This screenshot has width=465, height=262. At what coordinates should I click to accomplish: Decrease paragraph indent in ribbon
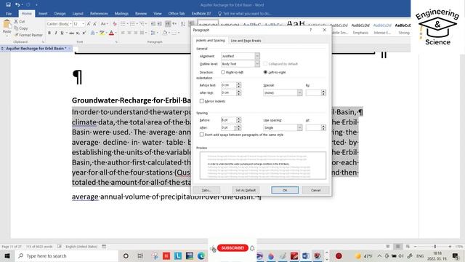coord(153,24)
